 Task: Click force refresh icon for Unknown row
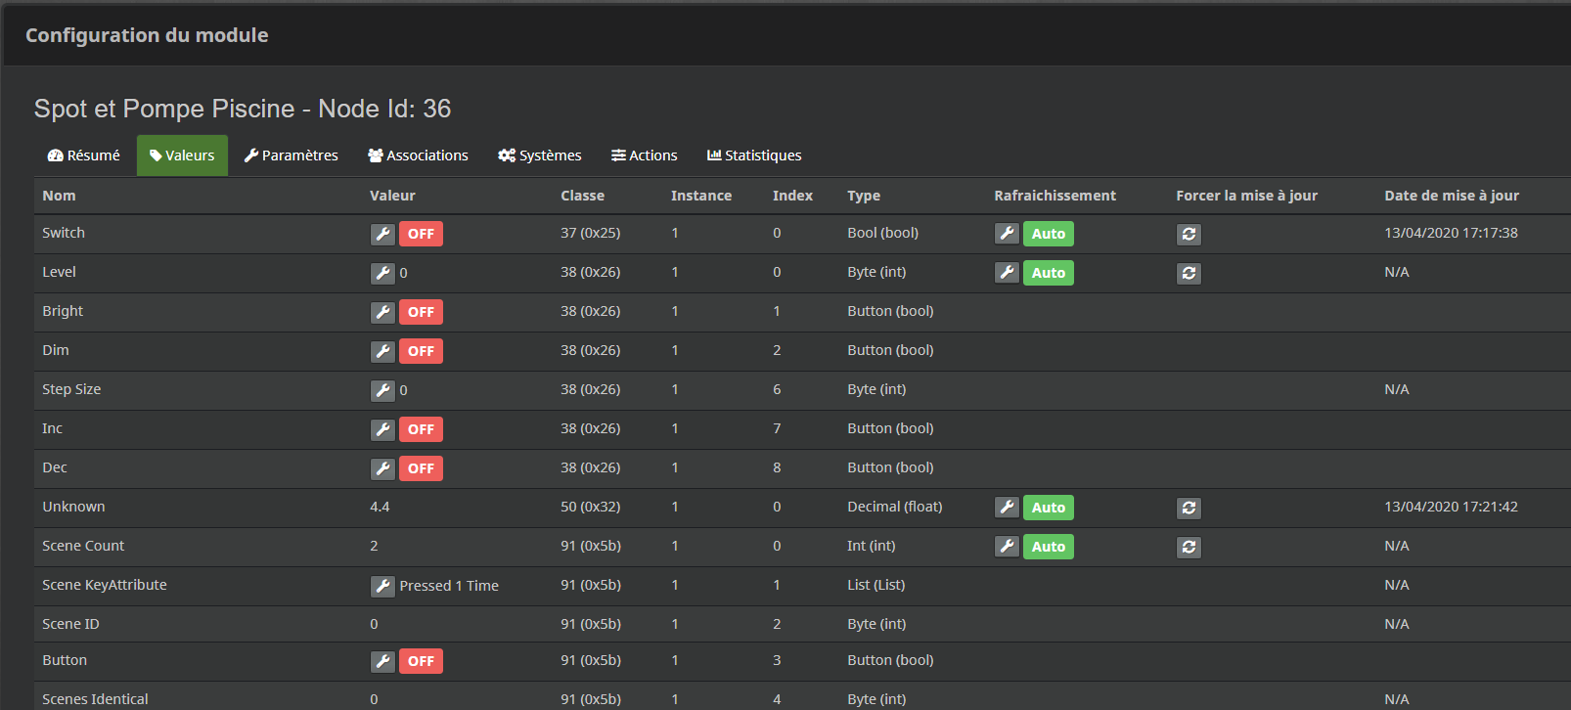[x=1189, y=508]
